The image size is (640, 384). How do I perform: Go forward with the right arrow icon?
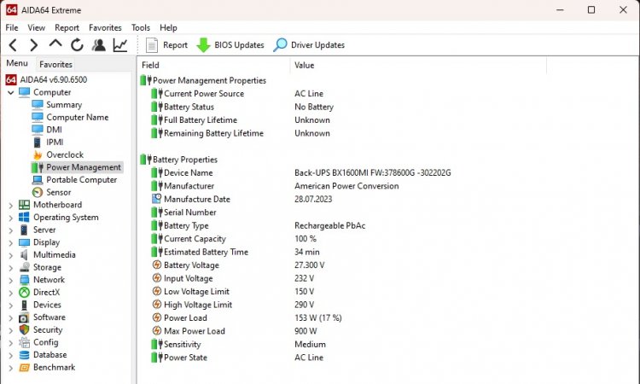[34, 45]
